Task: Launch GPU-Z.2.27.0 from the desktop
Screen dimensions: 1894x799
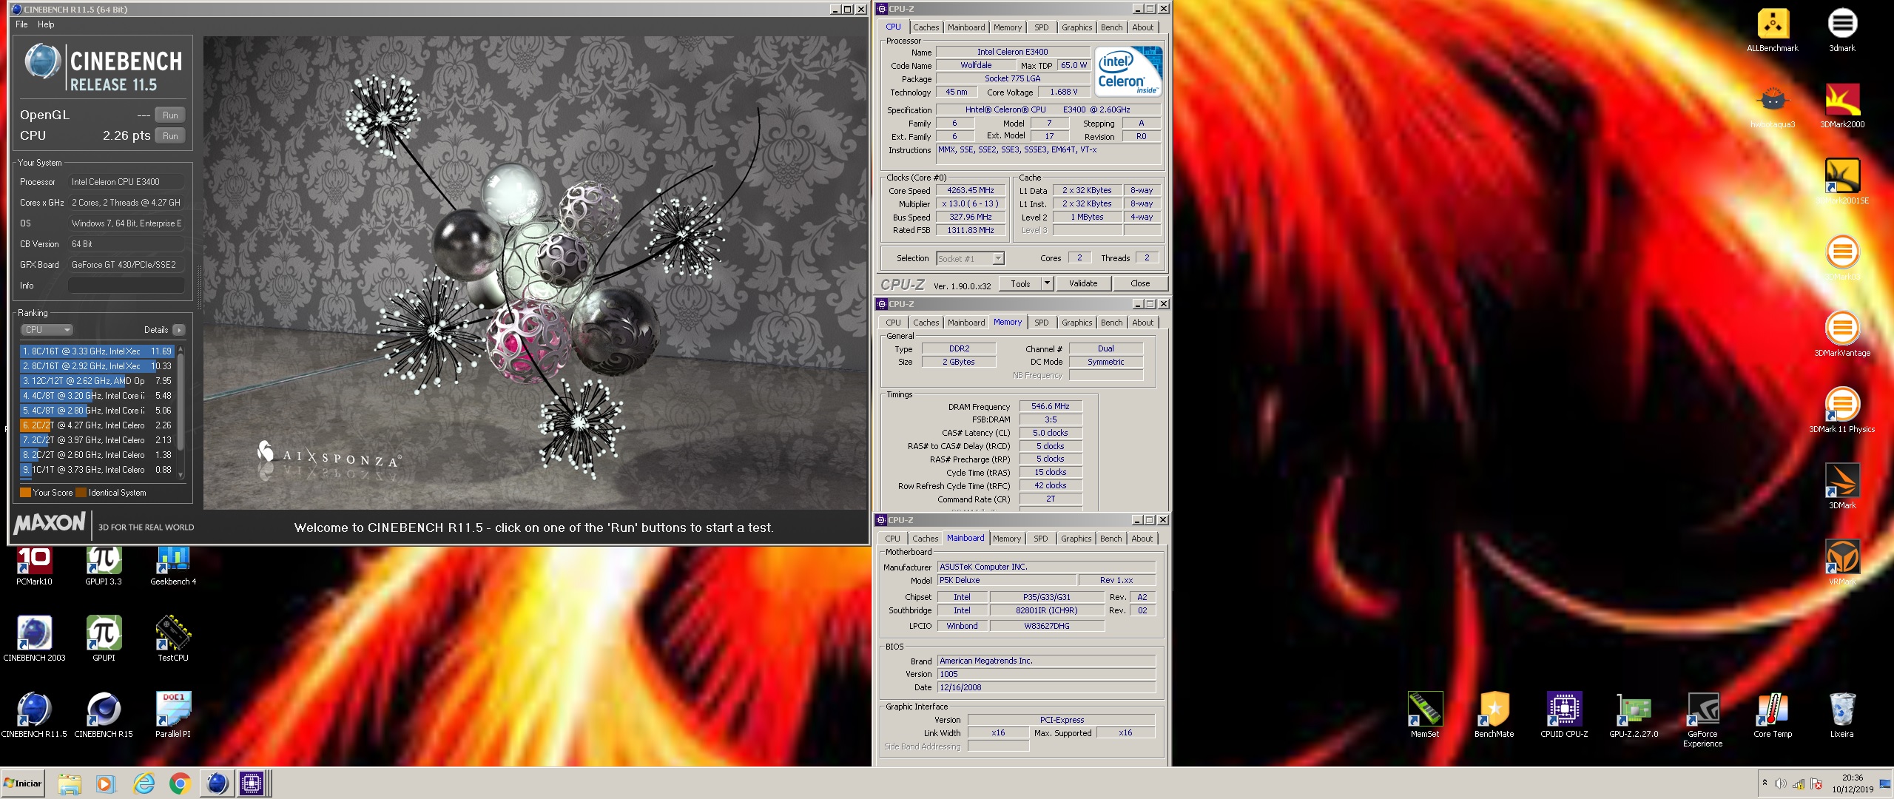Action: pyautogui.click(x=1634, y=715)
